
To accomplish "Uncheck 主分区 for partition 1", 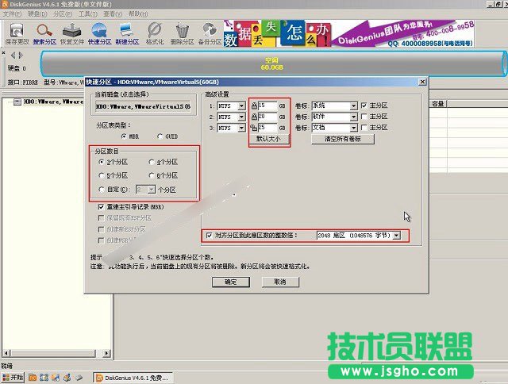I will point(364,106).
